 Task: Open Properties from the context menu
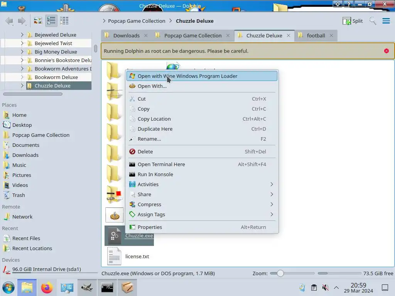(x=202, y=227)
